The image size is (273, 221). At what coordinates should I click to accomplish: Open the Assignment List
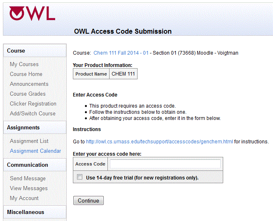[29, 141]
